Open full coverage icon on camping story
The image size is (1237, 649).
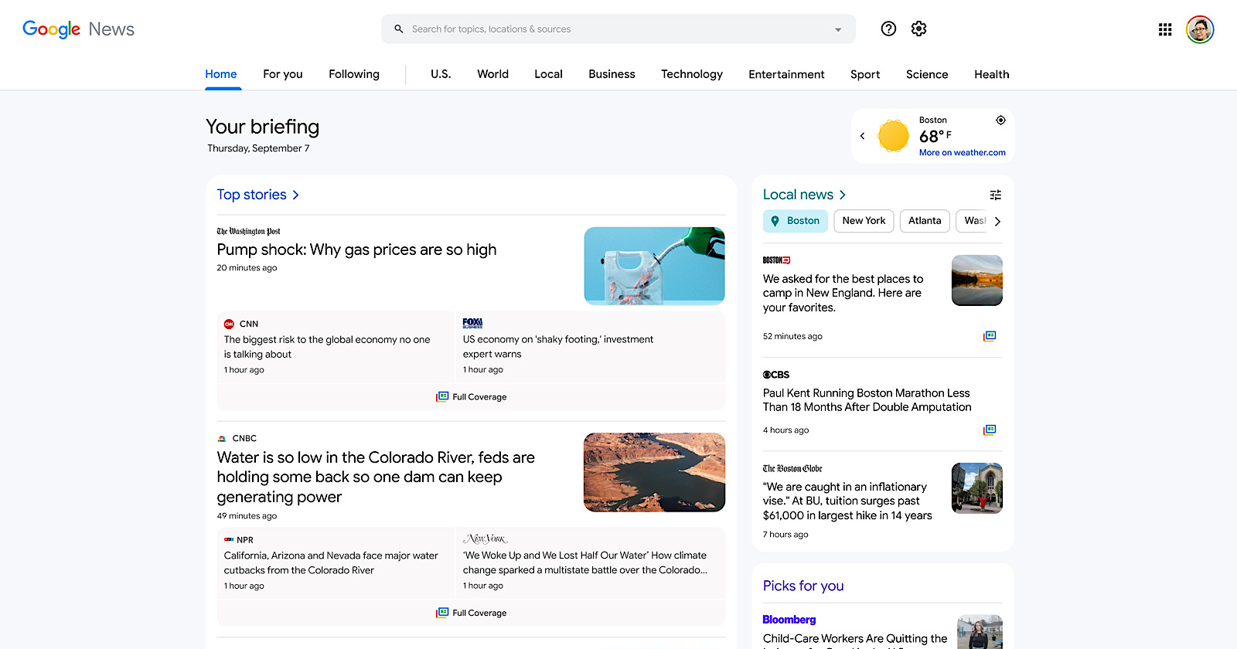click(990, 336)
